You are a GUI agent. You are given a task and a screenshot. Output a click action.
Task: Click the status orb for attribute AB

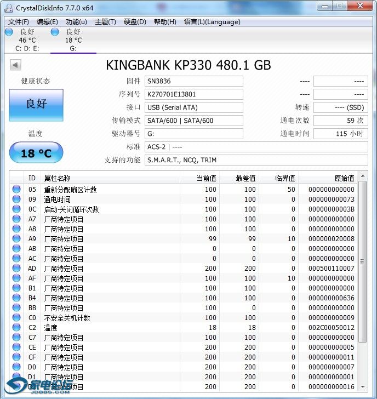pos(16,248)
